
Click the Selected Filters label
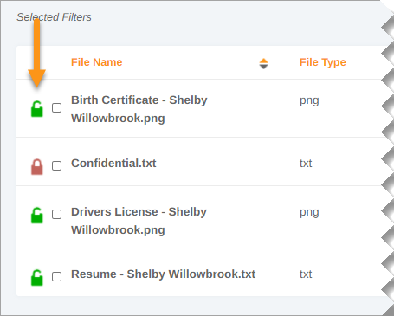[54, 17]
